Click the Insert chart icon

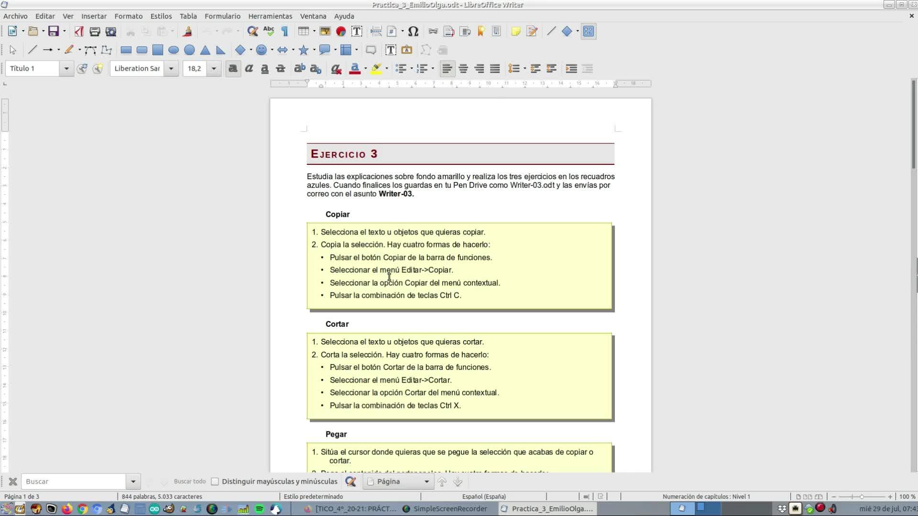(341, 32)
